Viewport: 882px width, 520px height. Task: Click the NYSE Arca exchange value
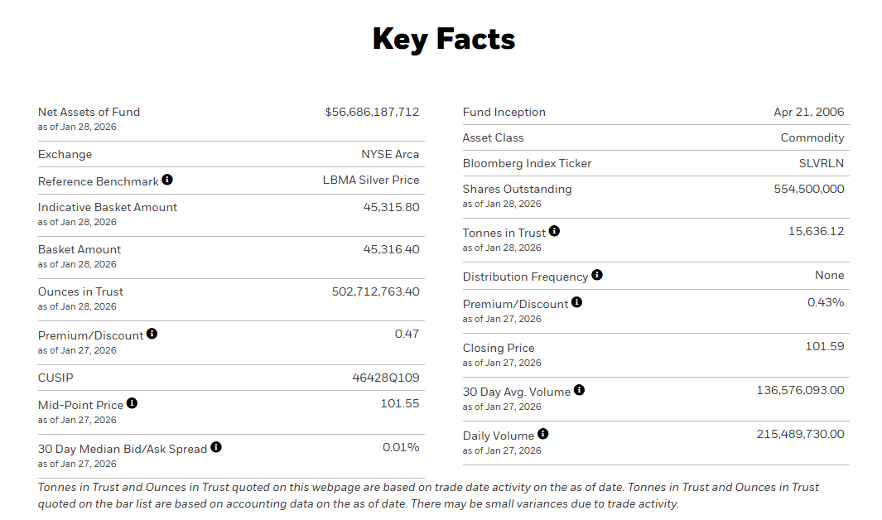[x=390, y=154]
